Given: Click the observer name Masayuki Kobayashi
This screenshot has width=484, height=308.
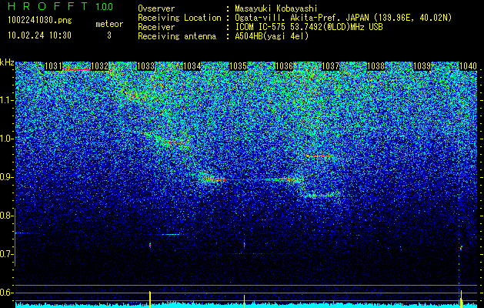Looking at the screenshot, I should tap(276, 8).
